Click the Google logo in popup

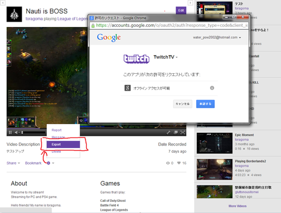coord(109,37)
